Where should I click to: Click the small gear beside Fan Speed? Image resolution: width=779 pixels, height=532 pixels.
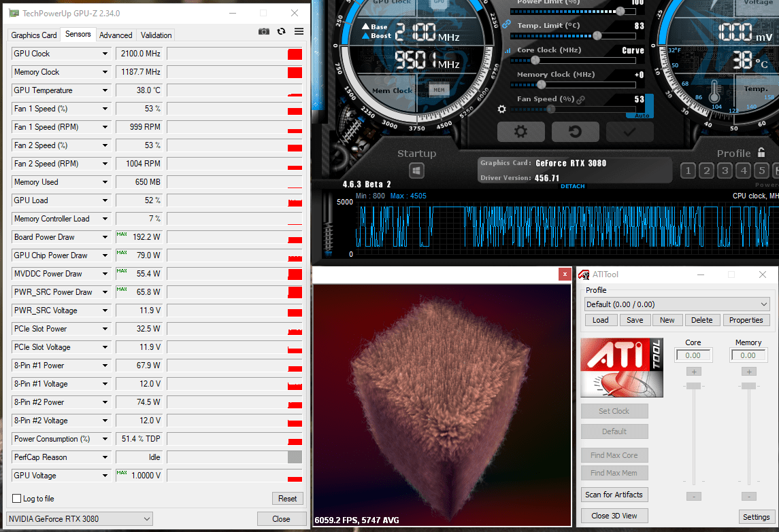(502, 109)
